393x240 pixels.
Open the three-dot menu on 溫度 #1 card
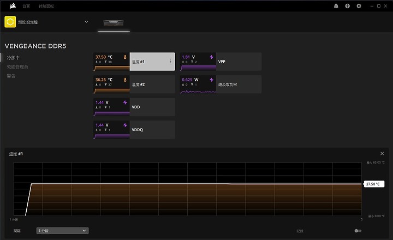pos(171,61)
